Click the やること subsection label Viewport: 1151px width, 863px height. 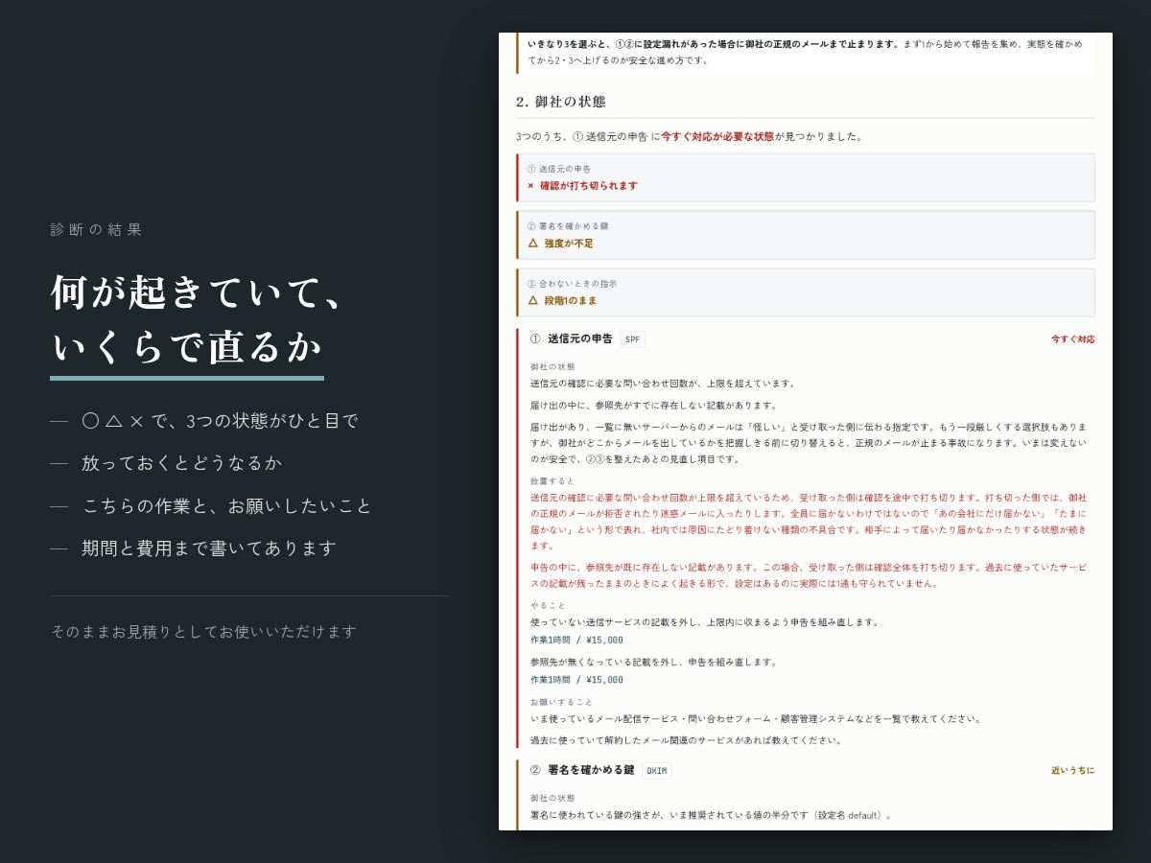[548, 606]
